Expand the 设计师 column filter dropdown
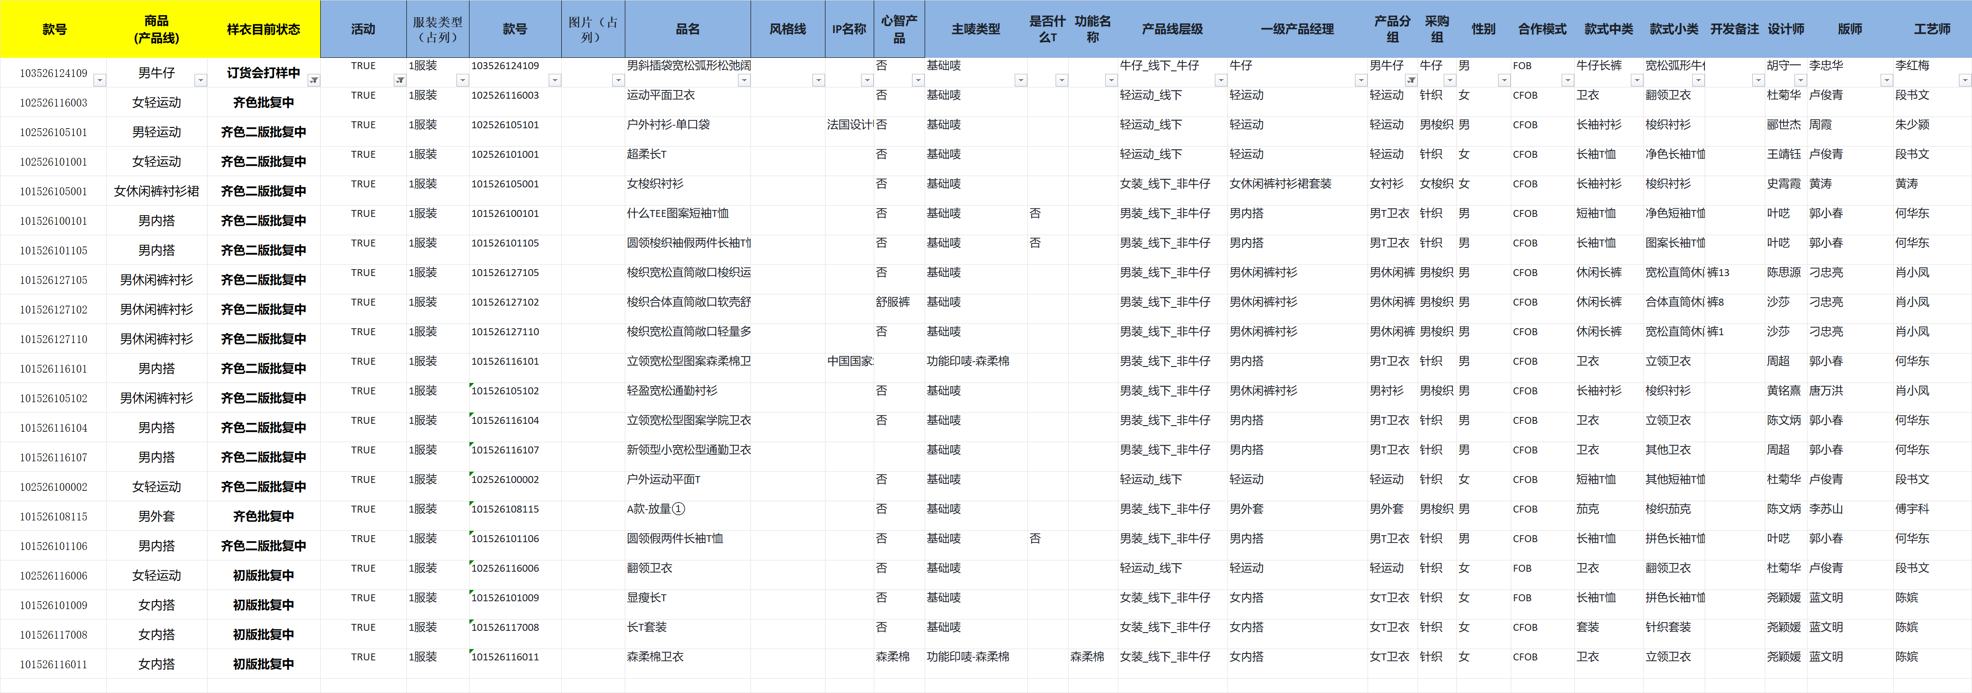 tap(1801, 80)
